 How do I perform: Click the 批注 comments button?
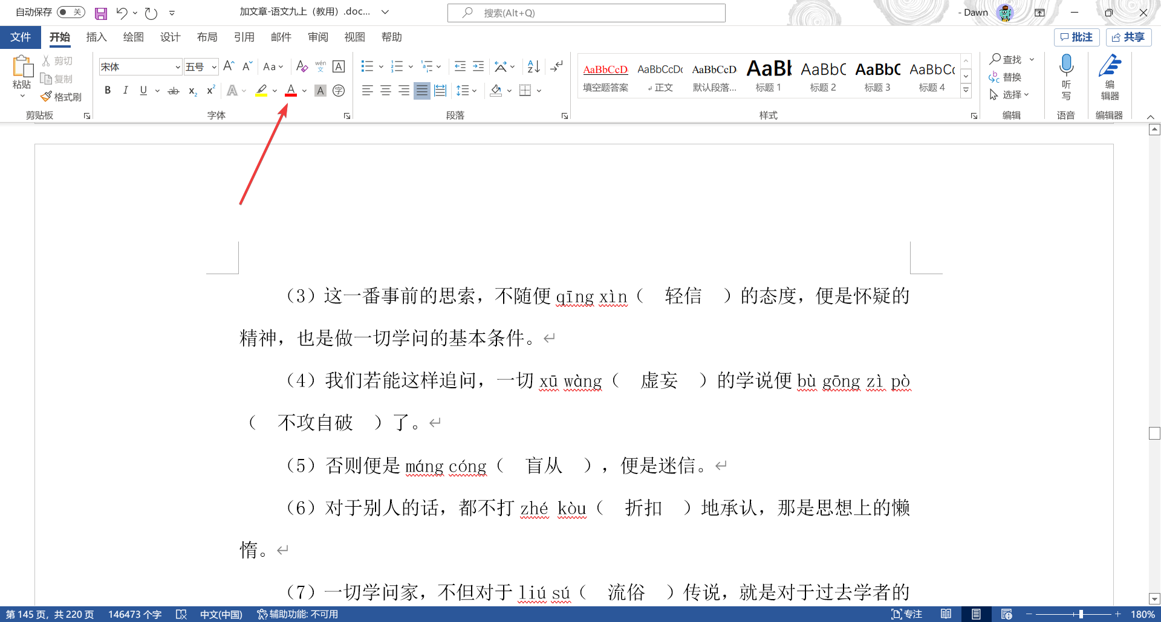pyautogui.click(x=1076, y=37)
